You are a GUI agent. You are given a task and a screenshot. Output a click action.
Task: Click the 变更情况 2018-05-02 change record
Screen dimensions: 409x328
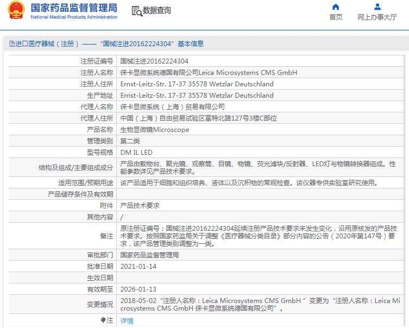coord(260,305)
